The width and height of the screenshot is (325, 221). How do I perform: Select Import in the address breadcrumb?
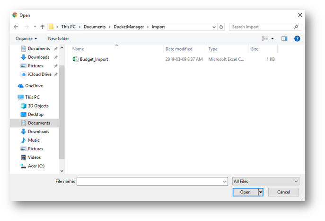pos(158,27)
